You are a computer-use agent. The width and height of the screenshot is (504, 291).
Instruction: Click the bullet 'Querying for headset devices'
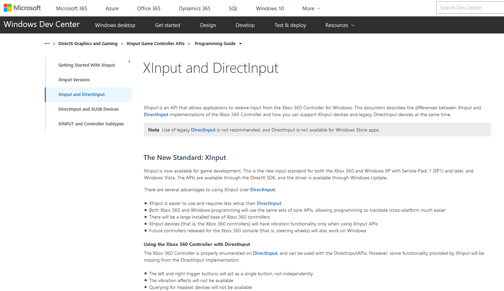pos(200,288)
